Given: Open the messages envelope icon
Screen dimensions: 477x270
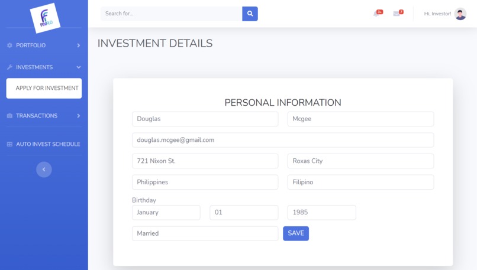Looking at the screenshot, I should pos(396,14).
